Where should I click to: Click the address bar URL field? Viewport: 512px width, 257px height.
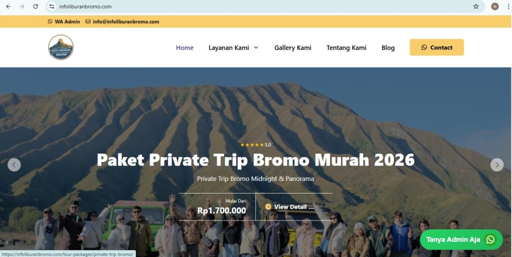[261, 6]
